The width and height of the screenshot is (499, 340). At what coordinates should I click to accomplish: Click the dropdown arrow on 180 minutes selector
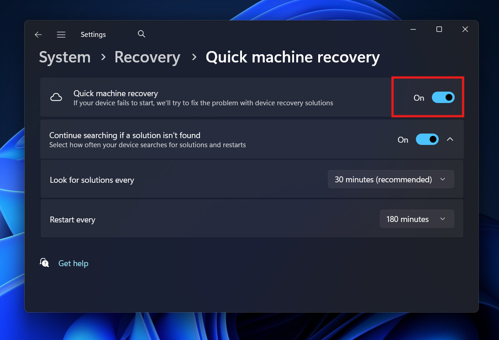click(x=442, y=219)
